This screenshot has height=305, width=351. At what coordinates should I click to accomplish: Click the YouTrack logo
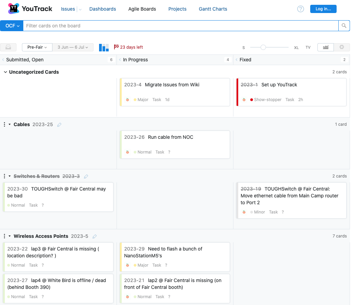[30, 9]
